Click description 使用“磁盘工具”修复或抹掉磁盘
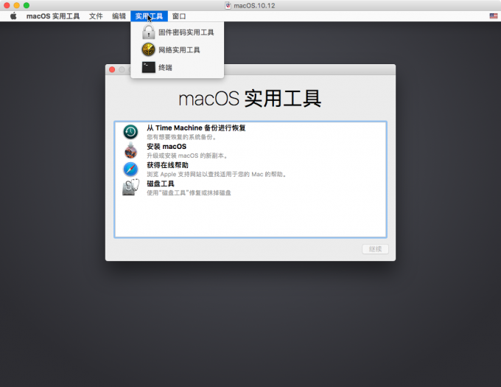This screenshot has width=501, height=387. pos(189,192)
